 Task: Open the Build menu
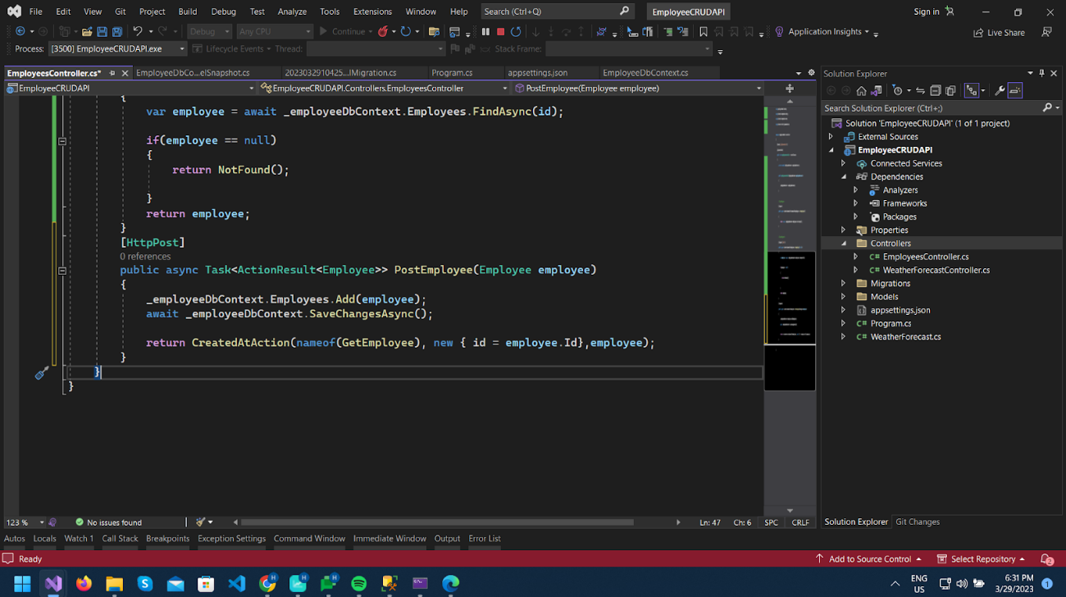point(187,11)
